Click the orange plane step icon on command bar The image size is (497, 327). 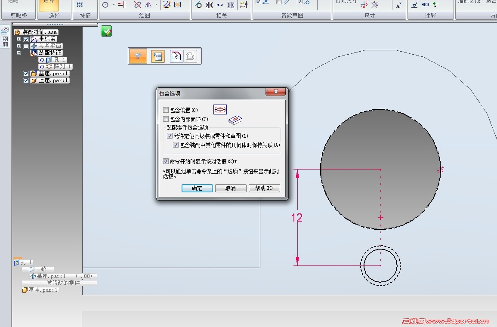click(138, 56)
